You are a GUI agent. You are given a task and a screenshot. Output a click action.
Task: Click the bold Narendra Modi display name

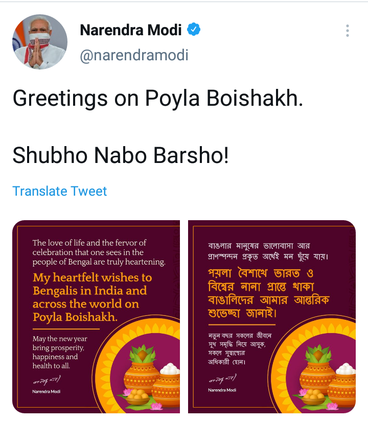click(x=131, y=30)
